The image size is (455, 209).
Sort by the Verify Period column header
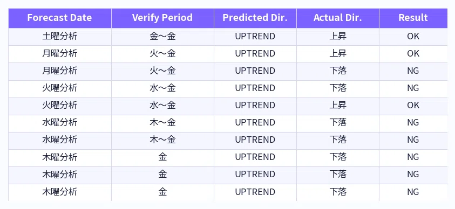[162, 18]
